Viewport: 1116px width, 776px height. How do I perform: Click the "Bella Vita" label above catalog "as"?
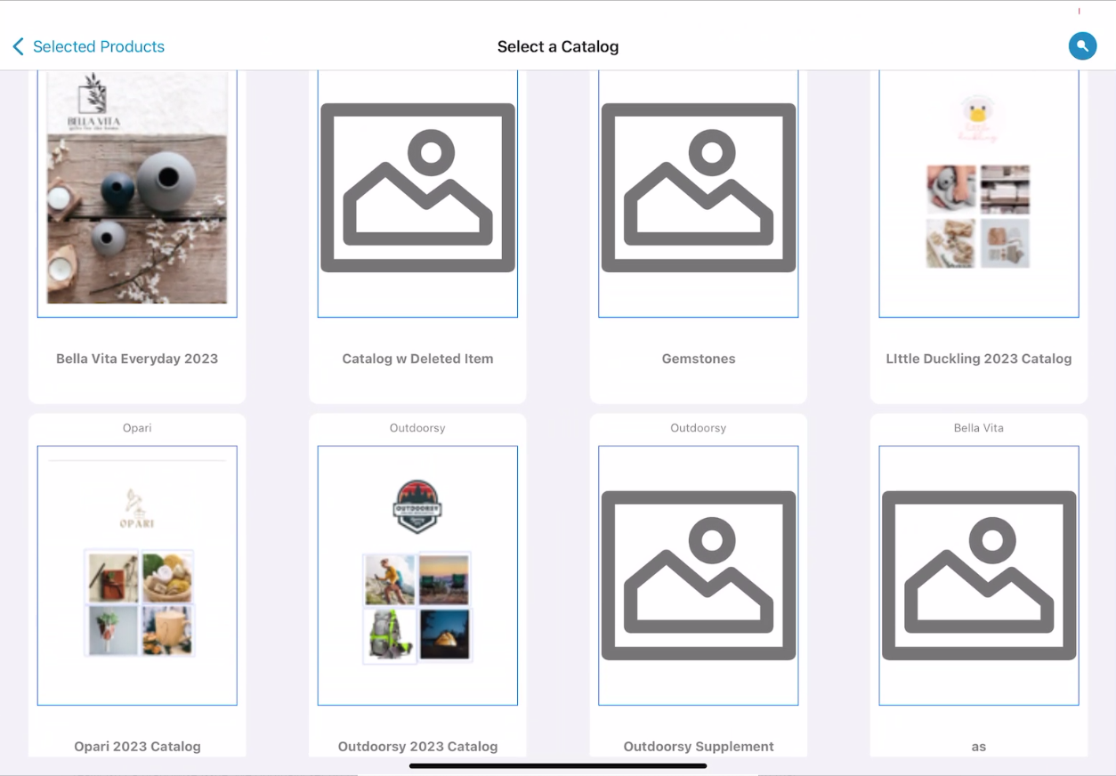point(979,428)
